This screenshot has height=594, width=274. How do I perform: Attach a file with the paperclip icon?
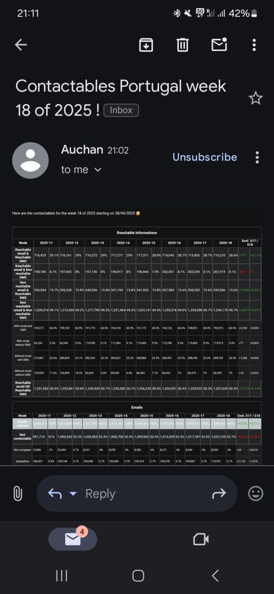click(18, 493)
